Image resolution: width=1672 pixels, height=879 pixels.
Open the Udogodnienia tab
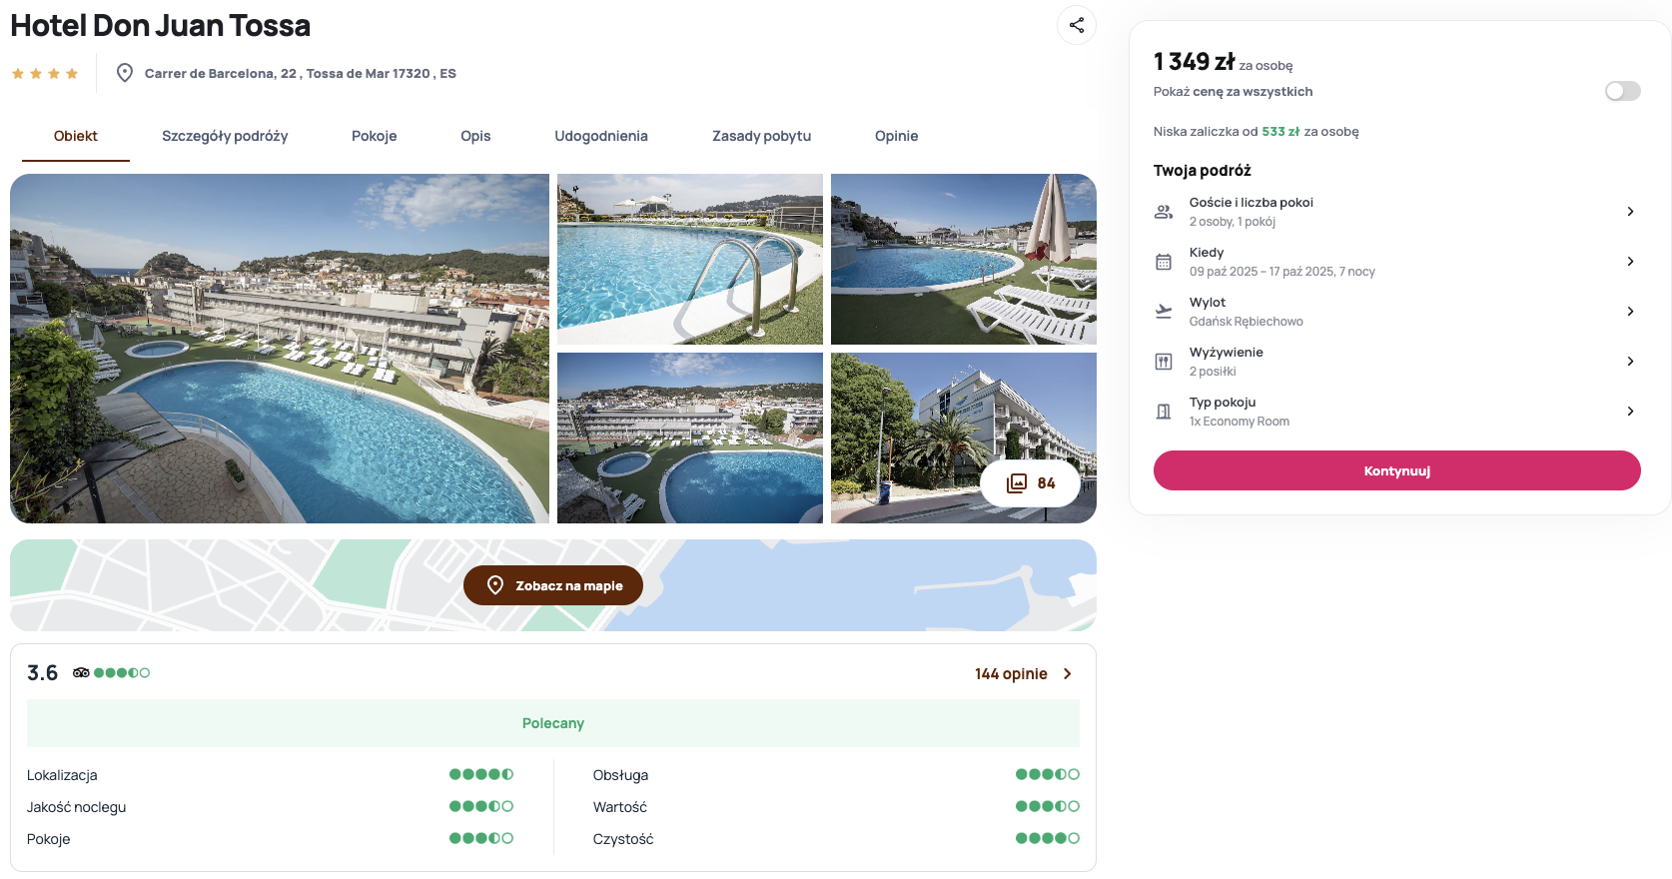[601, 136]
